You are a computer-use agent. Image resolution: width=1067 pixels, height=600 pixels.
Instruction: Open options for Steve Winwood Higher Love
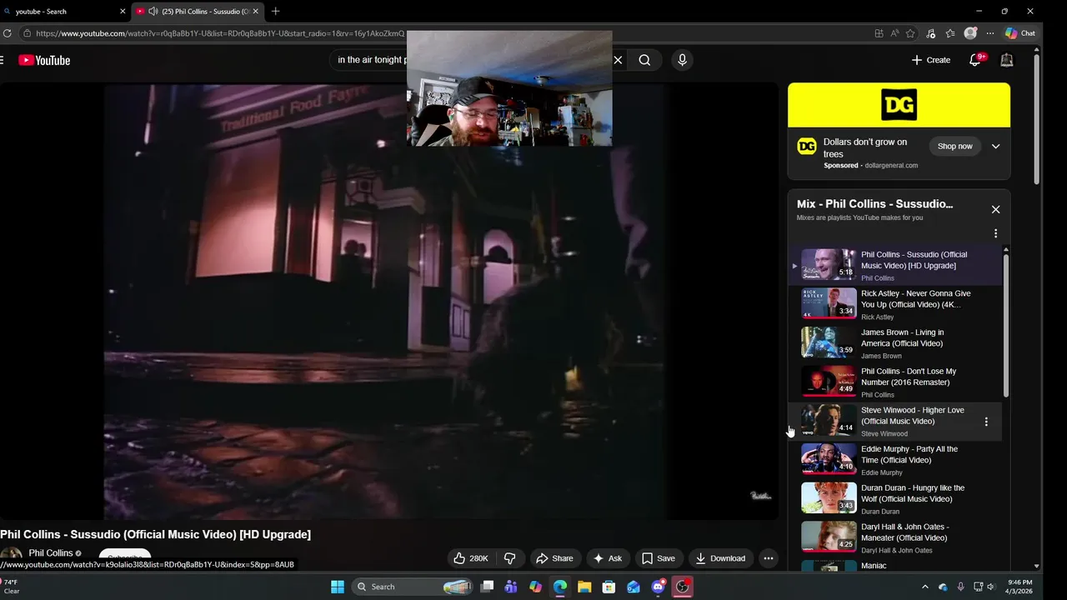pyautogui.click(x=986, y=422)
